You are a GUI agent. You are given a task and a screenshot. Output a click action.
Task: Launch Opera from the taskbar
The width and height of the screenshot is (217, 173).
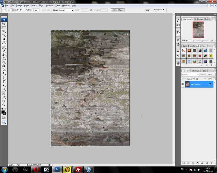[x=36, y=170]
